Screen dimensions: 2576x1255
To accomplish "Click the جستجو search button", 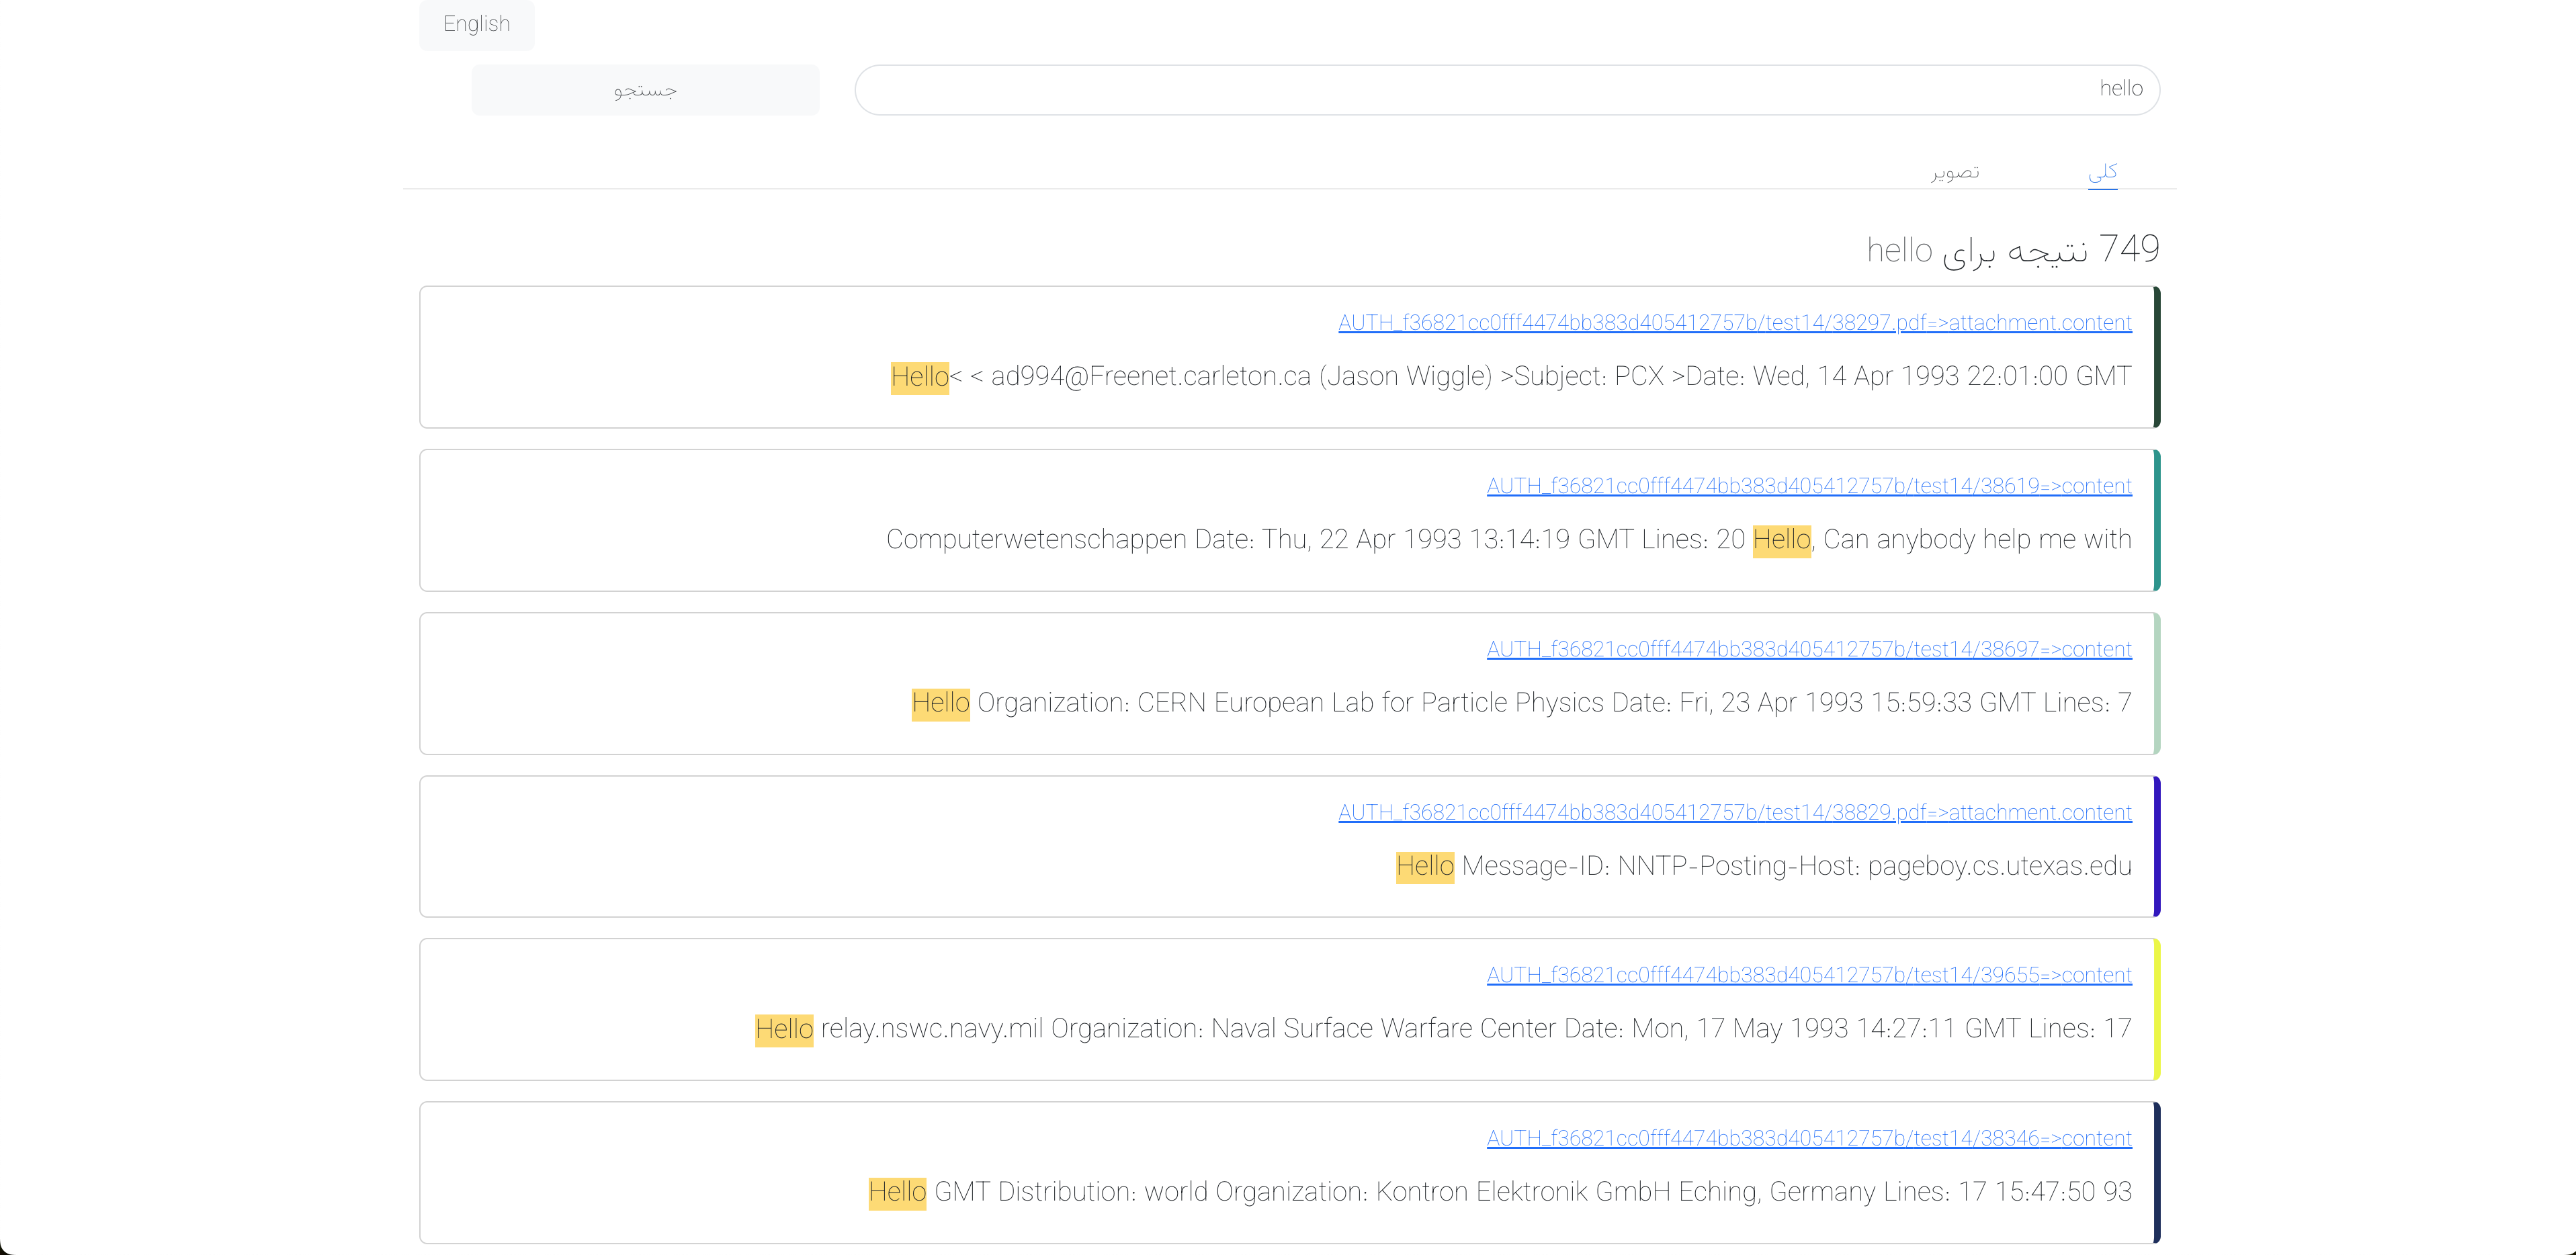I will coord(645,90).
